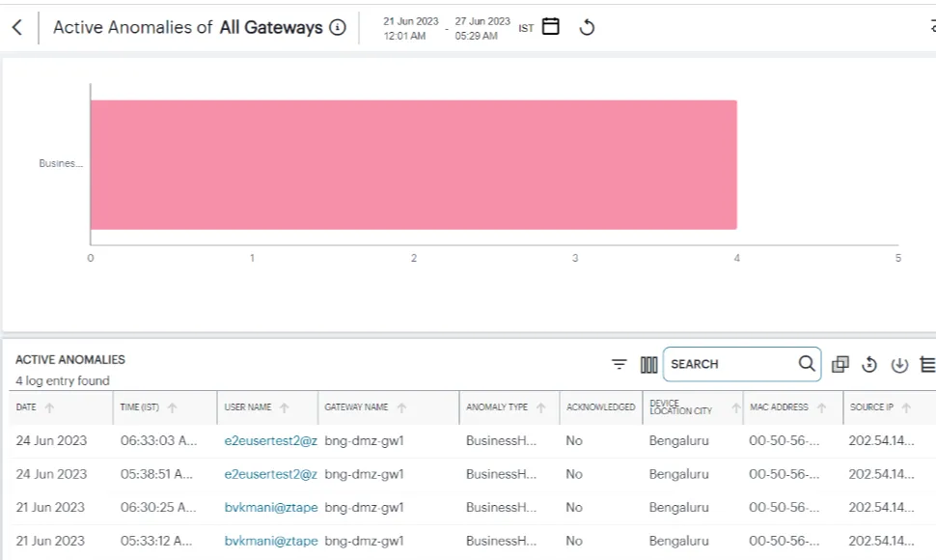The image size is (936, 560).
Task: Click the magnifier icon in the search box
Action: point(807,364)
